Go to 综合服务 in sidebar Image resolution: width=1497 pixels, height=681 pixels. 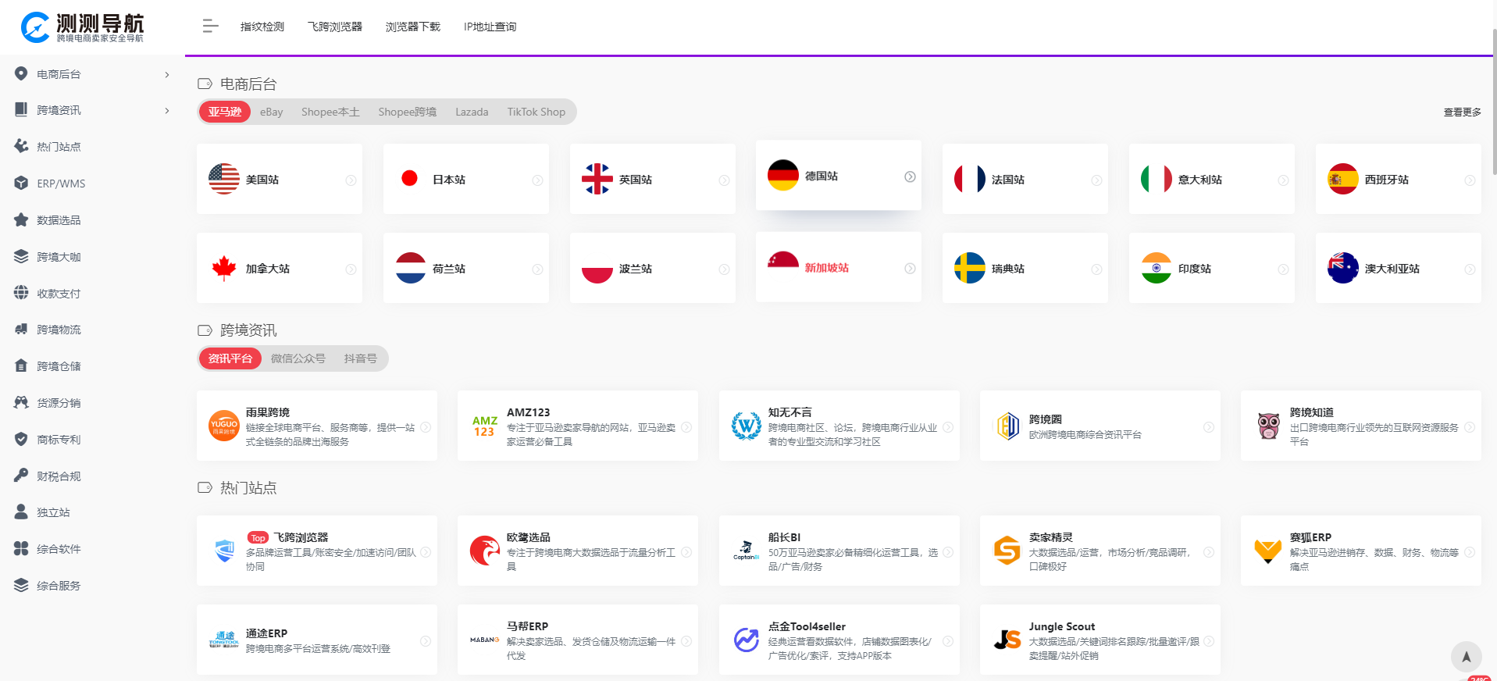[x=59, y=586]
